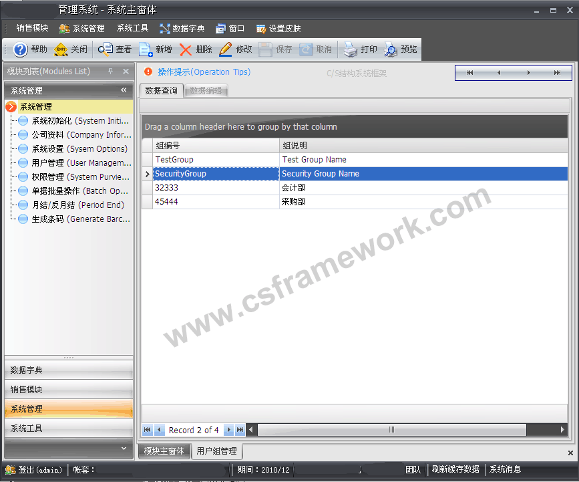Click the Delete (删除) red X icon

tap(186, 49)
